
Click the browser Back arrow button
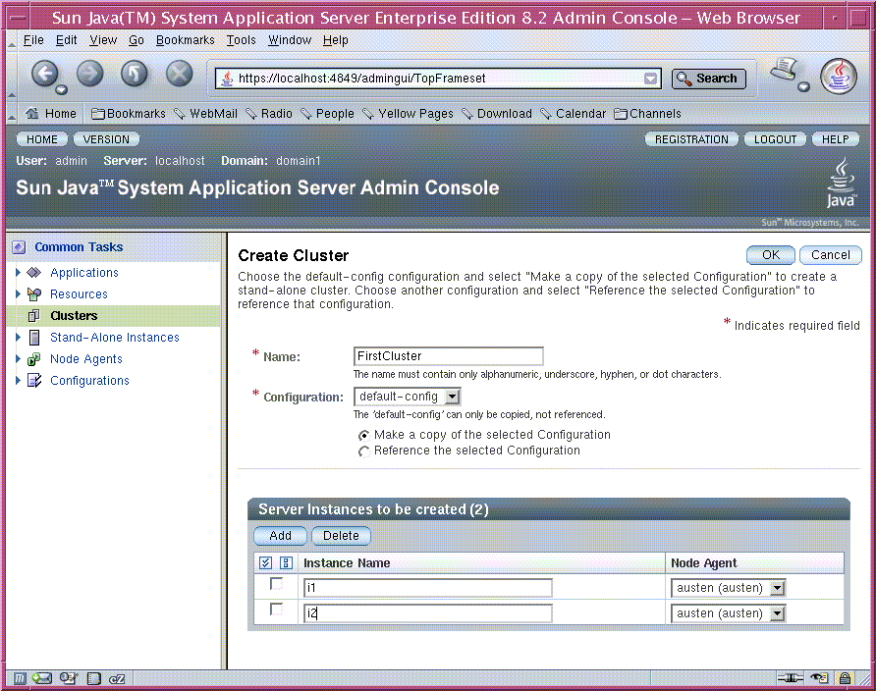pyautogui.click(x=45, y=75)
